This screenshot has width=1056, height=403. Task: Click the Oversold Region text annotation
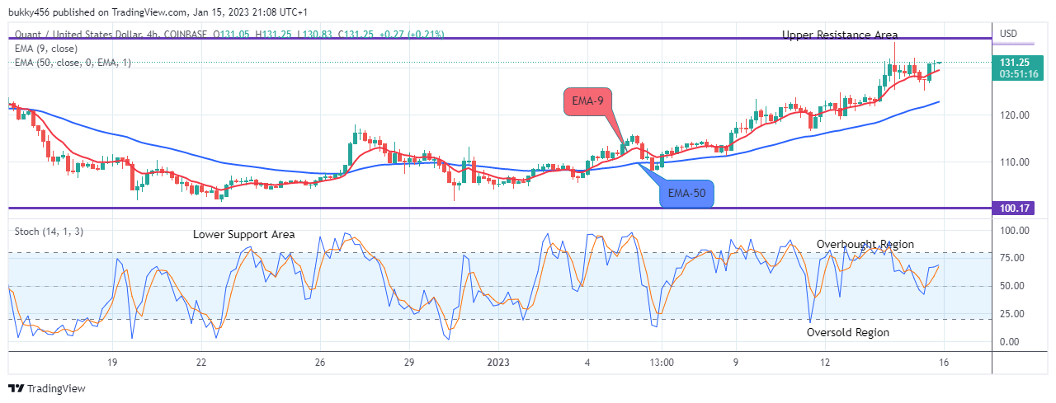847,332
